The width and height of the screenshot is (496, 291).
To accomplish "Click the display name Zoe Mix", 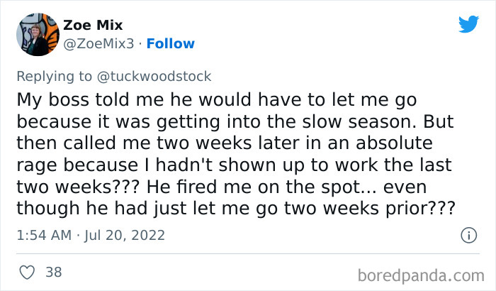I will click(93, 26).
